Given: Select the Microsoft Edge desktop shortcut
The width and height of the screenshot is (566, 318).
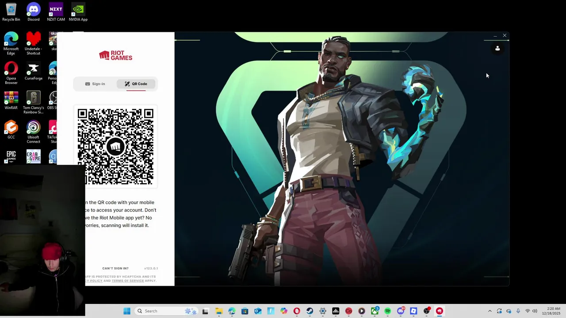Looking at the screenshot, I should pos(11,44).
